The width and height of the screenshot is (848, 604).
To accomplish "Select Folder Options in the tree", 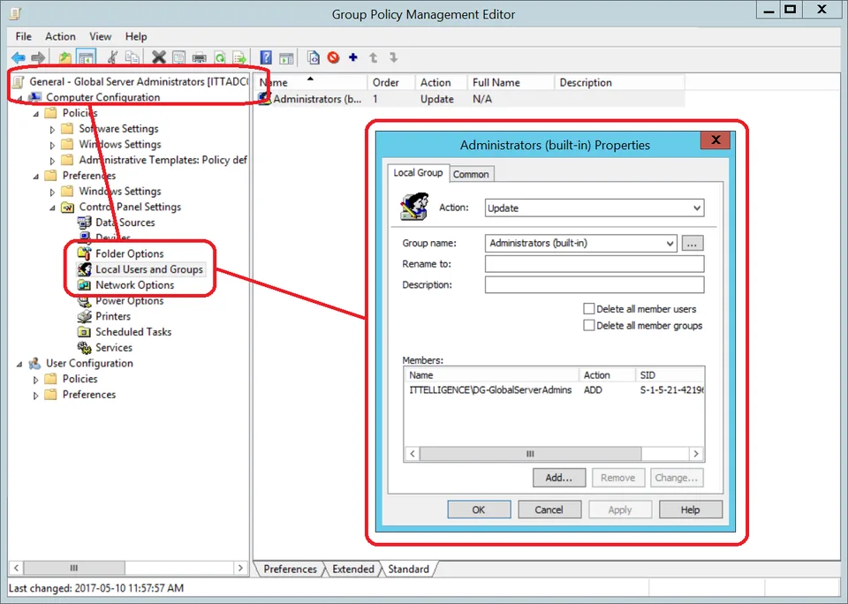I will pos(129,253).
